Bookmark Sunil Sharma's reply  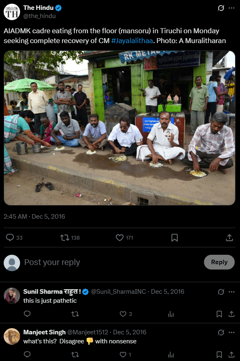tap(219, 314)
